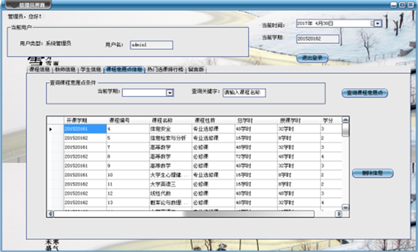The height and width of the screenshot is (252, 418).
Task: Expand the 当前学期 semester combo box
Action: 169,92
